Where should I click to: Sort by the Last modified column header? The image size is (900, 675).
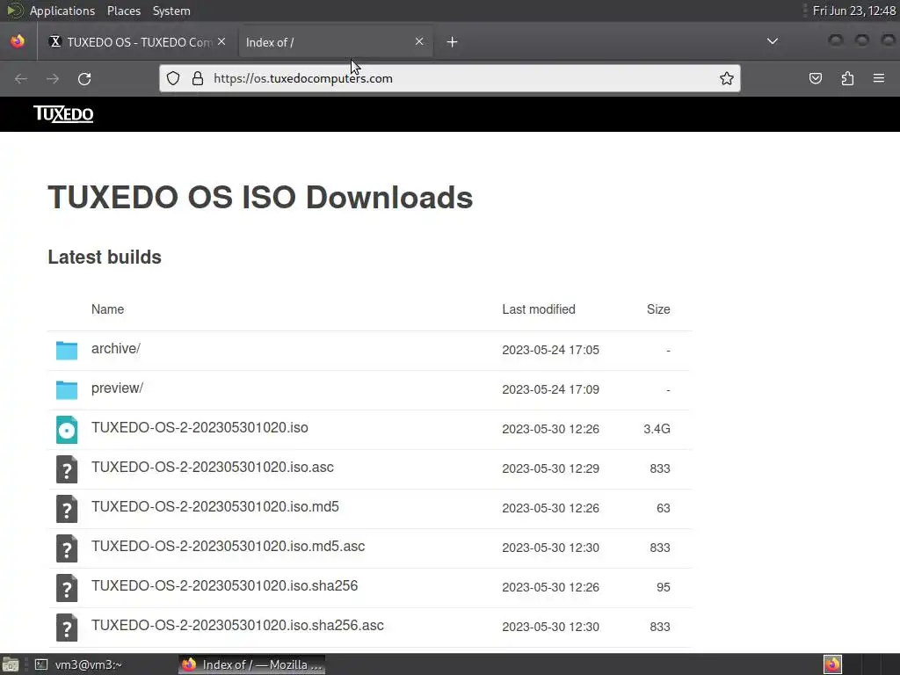(539, 309)
